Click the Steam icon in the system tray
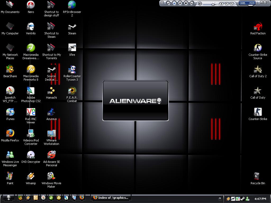271x203 pixels. 242,199
